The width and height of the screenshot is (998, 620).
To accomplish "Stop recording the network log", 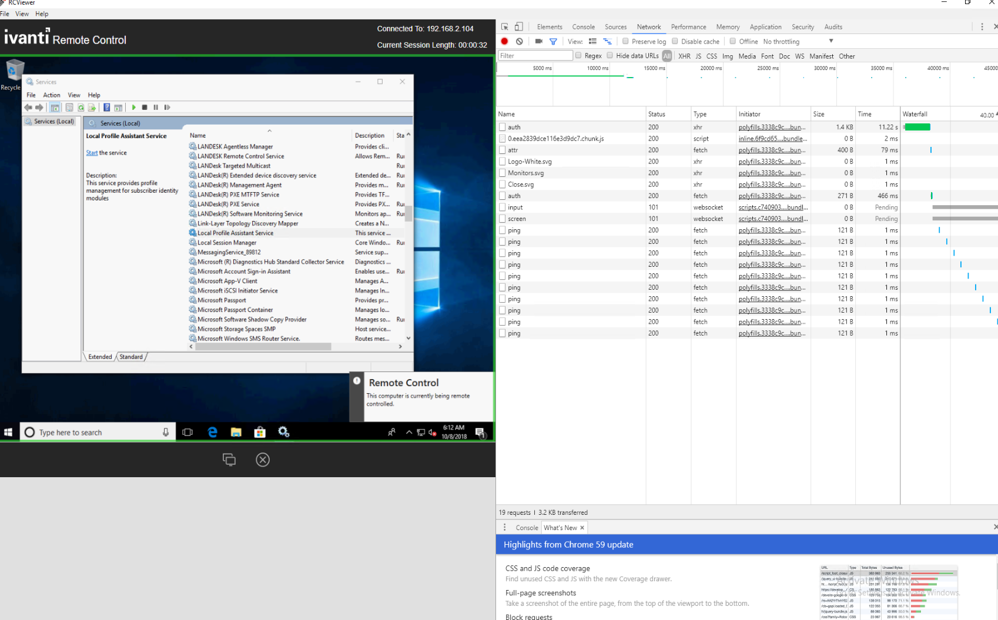I will 504,41.
